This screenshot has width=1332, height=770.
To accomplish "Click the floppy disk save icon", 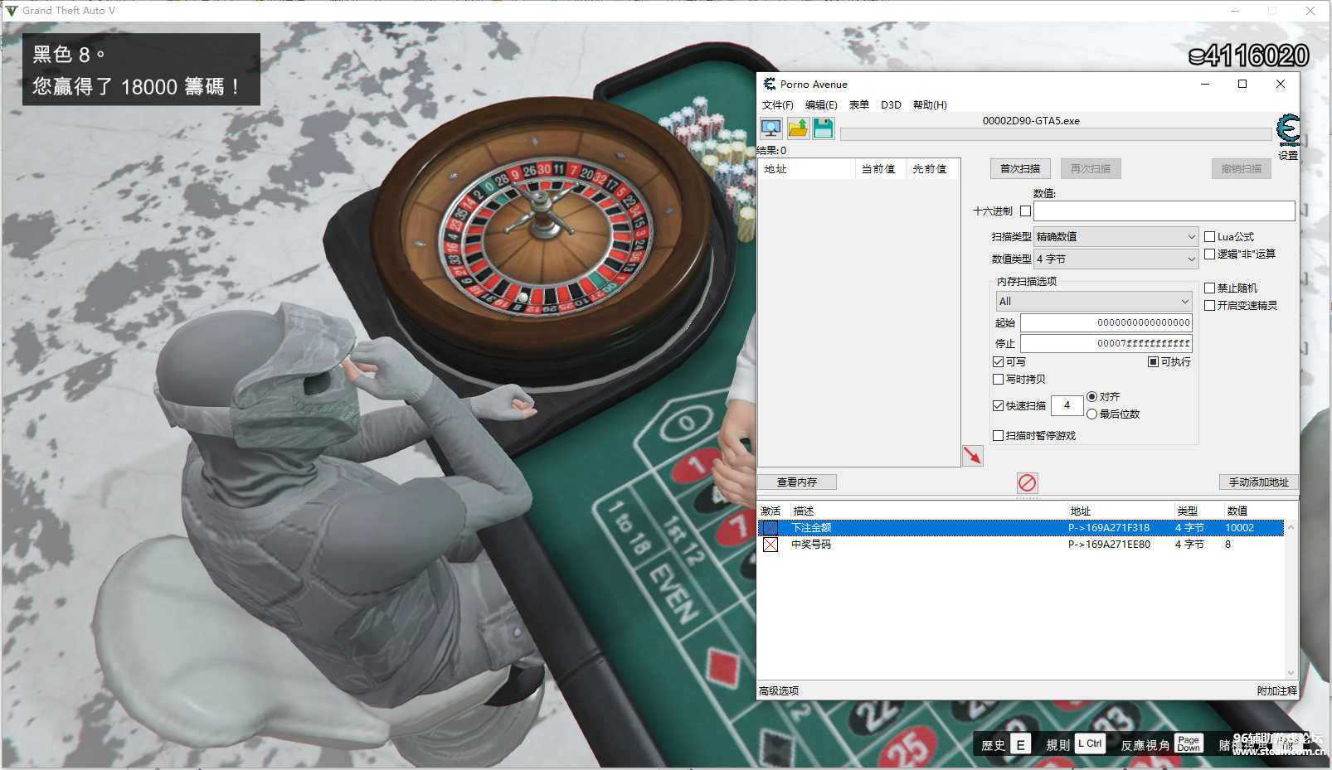I will 823,128.
